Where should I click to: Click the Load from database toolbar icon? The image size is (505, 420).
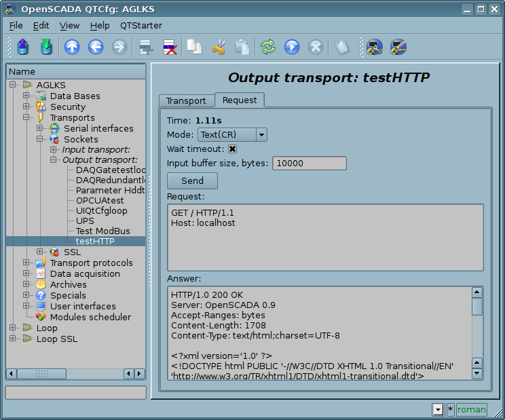tap(24, 47)
